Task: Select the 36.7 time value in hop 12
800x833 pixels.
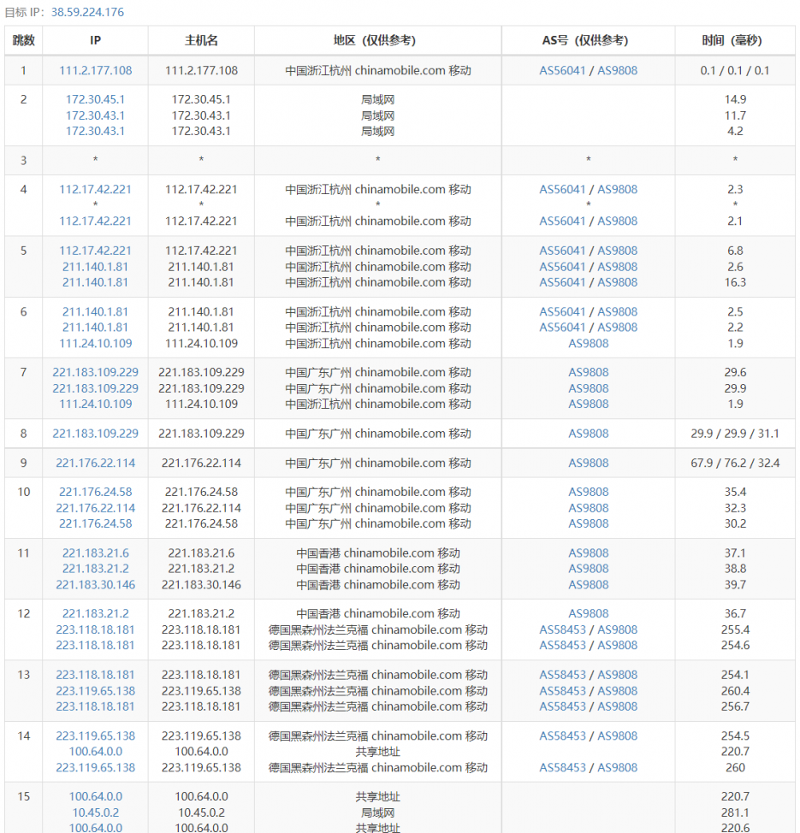Action: (x=735, y=613)
